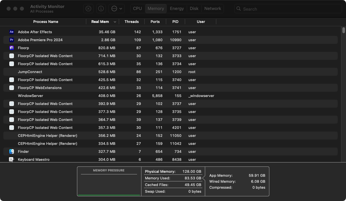Screen dimensions: 346x201
Task: Click the All Processes subtitle
Action: 42,11
